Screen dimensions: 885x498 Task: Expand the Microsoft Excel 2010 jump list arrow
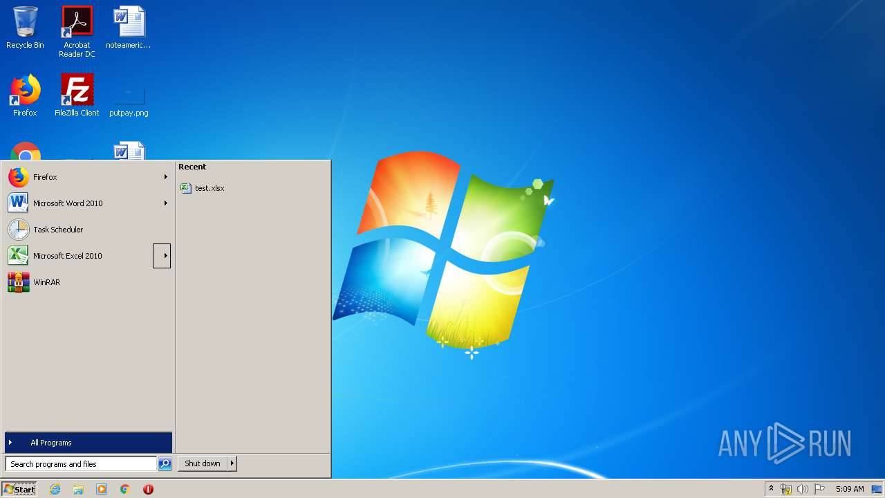tap(162, 256)
